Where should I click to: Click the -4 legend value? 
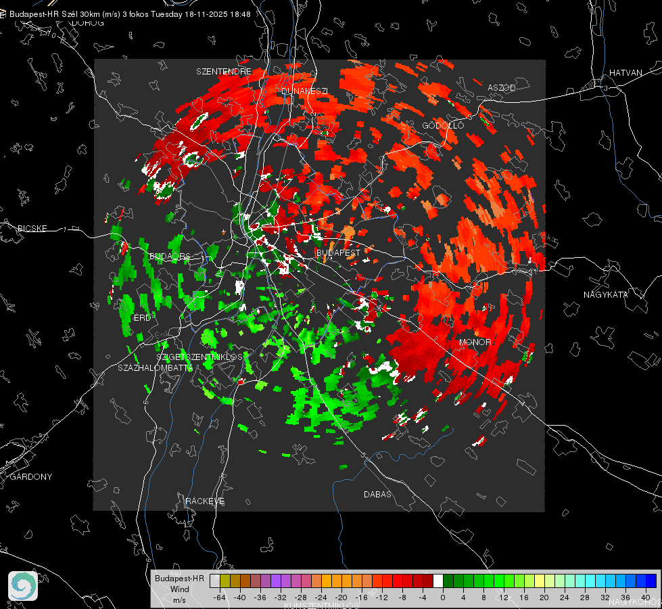click(422, 597)
